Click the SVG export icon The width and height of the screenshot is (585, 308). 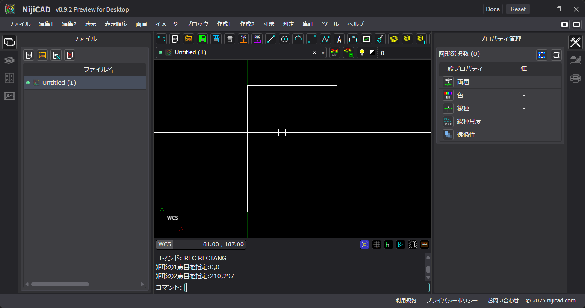pyautogui.click(x=243, y=39)
